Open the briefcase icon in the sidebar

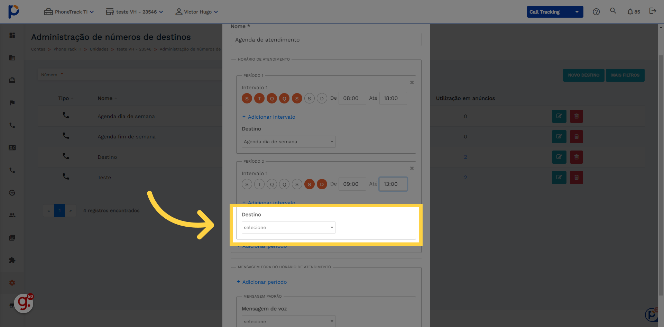[x=12, y=80]
